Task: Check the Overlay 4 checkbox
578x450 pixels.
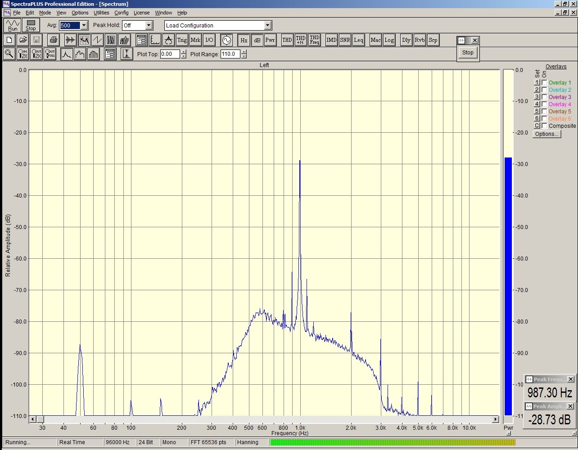Action: click(545, 104)
